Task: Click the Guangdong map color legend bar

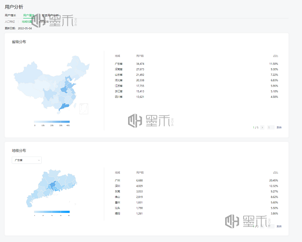Action: point(52,212)
